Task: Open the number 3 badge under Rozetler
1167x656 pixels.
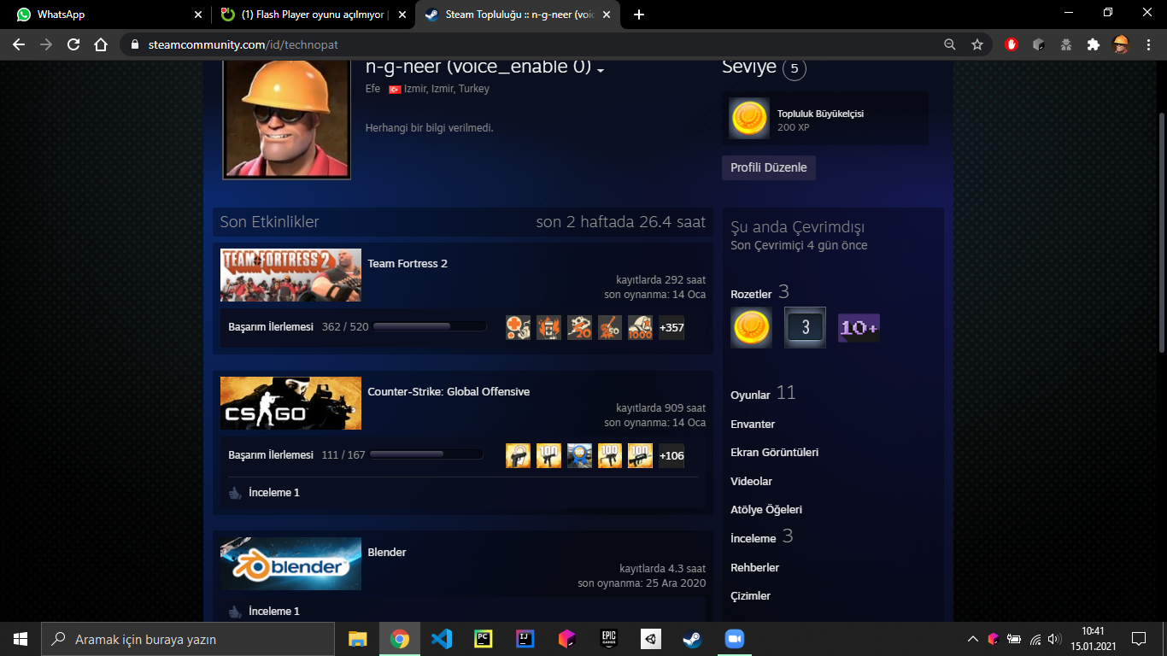Action: [806, 327]
